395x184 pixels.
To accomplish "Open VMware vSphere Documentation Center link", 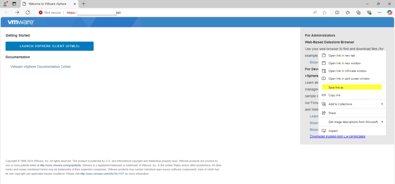I will [41, 67].
